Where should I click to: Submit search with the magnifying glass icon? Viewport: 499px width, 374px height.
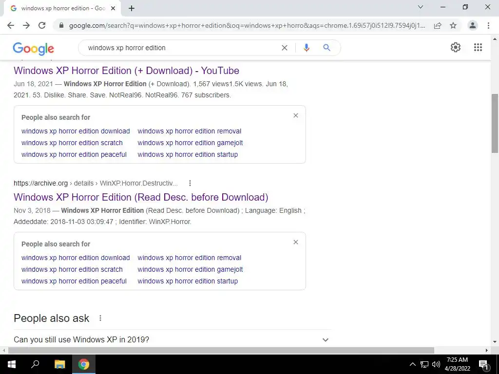click(326, 48)
